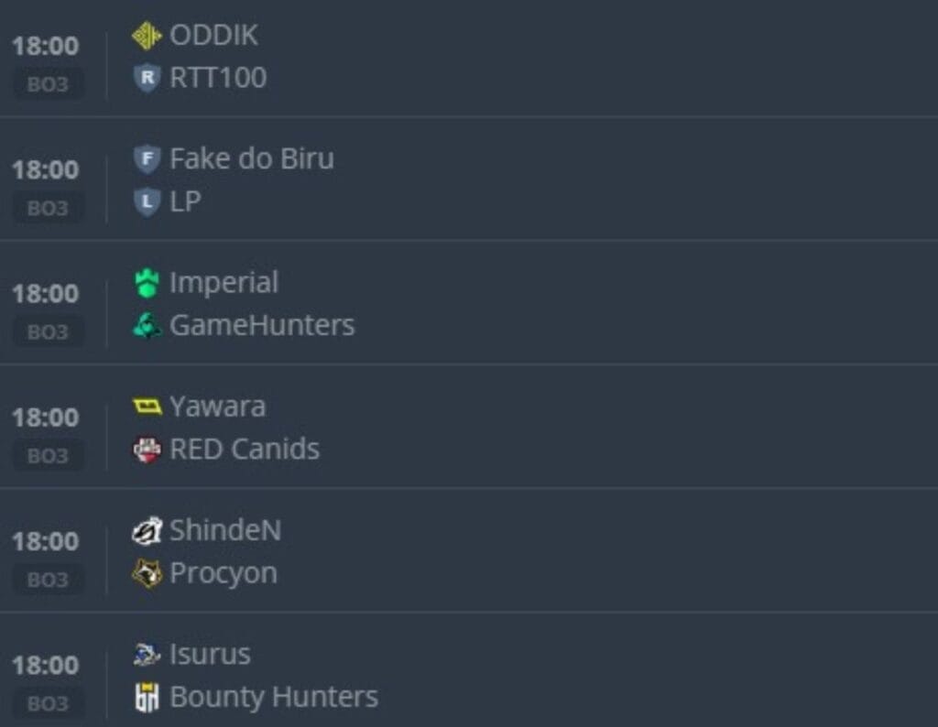The height and width of the screenshot is (727, 938).
Task: Click the BO3 badge on ODDIK match
Action: (x=48, y=84)
